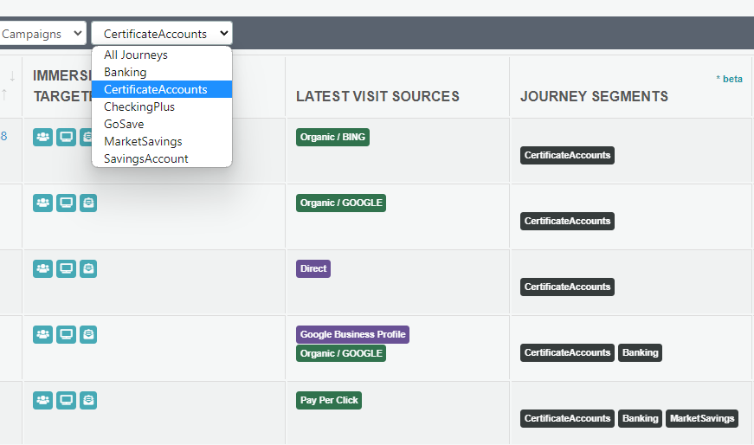Click the monitor icon in the Pay Per Click row

pyautogui.click(x=66, y=400)
